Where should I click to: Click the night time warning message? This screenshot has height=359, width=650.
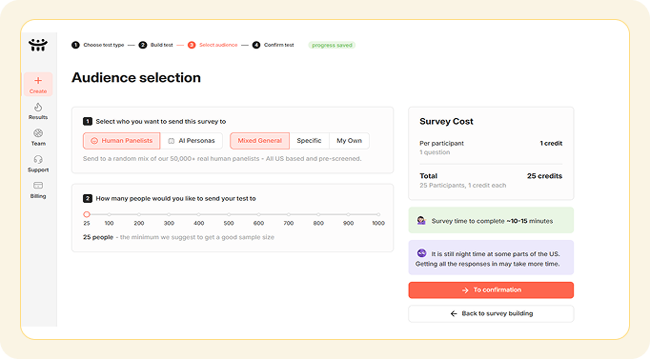pyautogui.click(x=491, y=258)
